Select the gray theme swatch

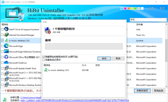(139, 9)
